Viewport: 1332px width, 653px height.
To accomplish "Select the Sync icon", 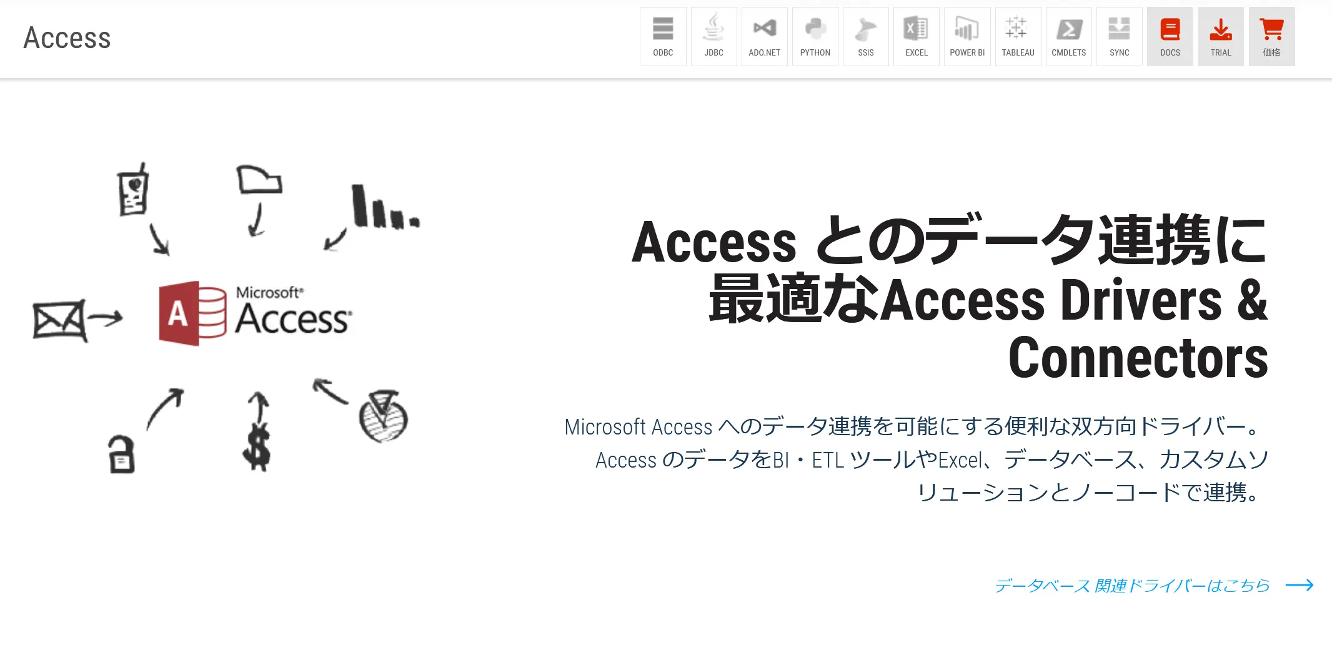I will point(1119,36).
